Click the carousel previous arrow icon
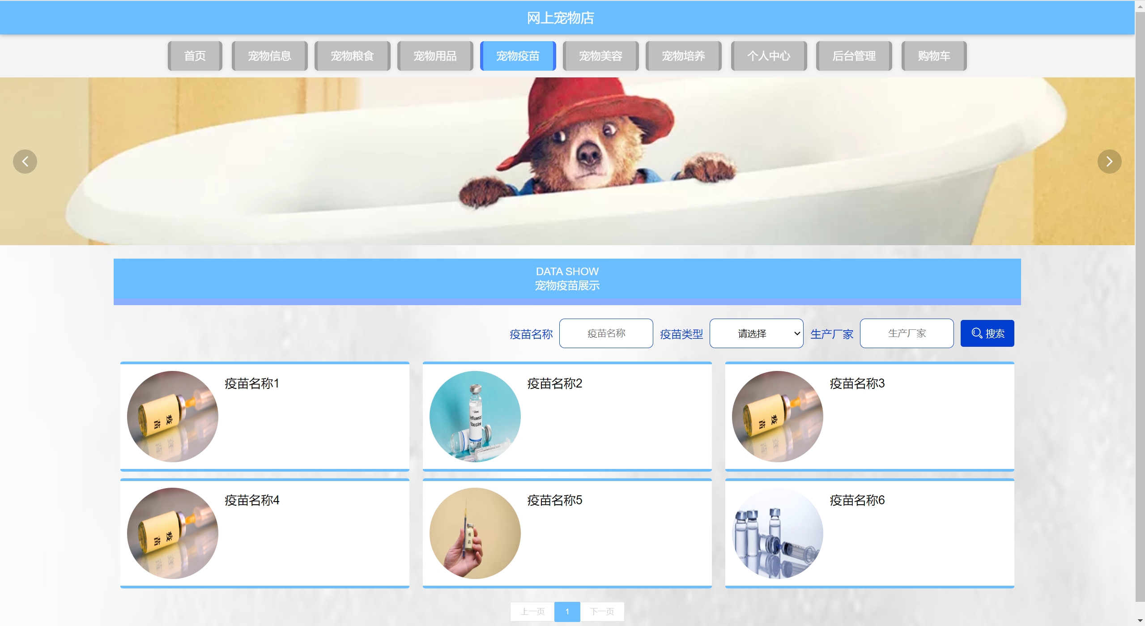This screenshot has height=626, width=1145. point(25,162)
